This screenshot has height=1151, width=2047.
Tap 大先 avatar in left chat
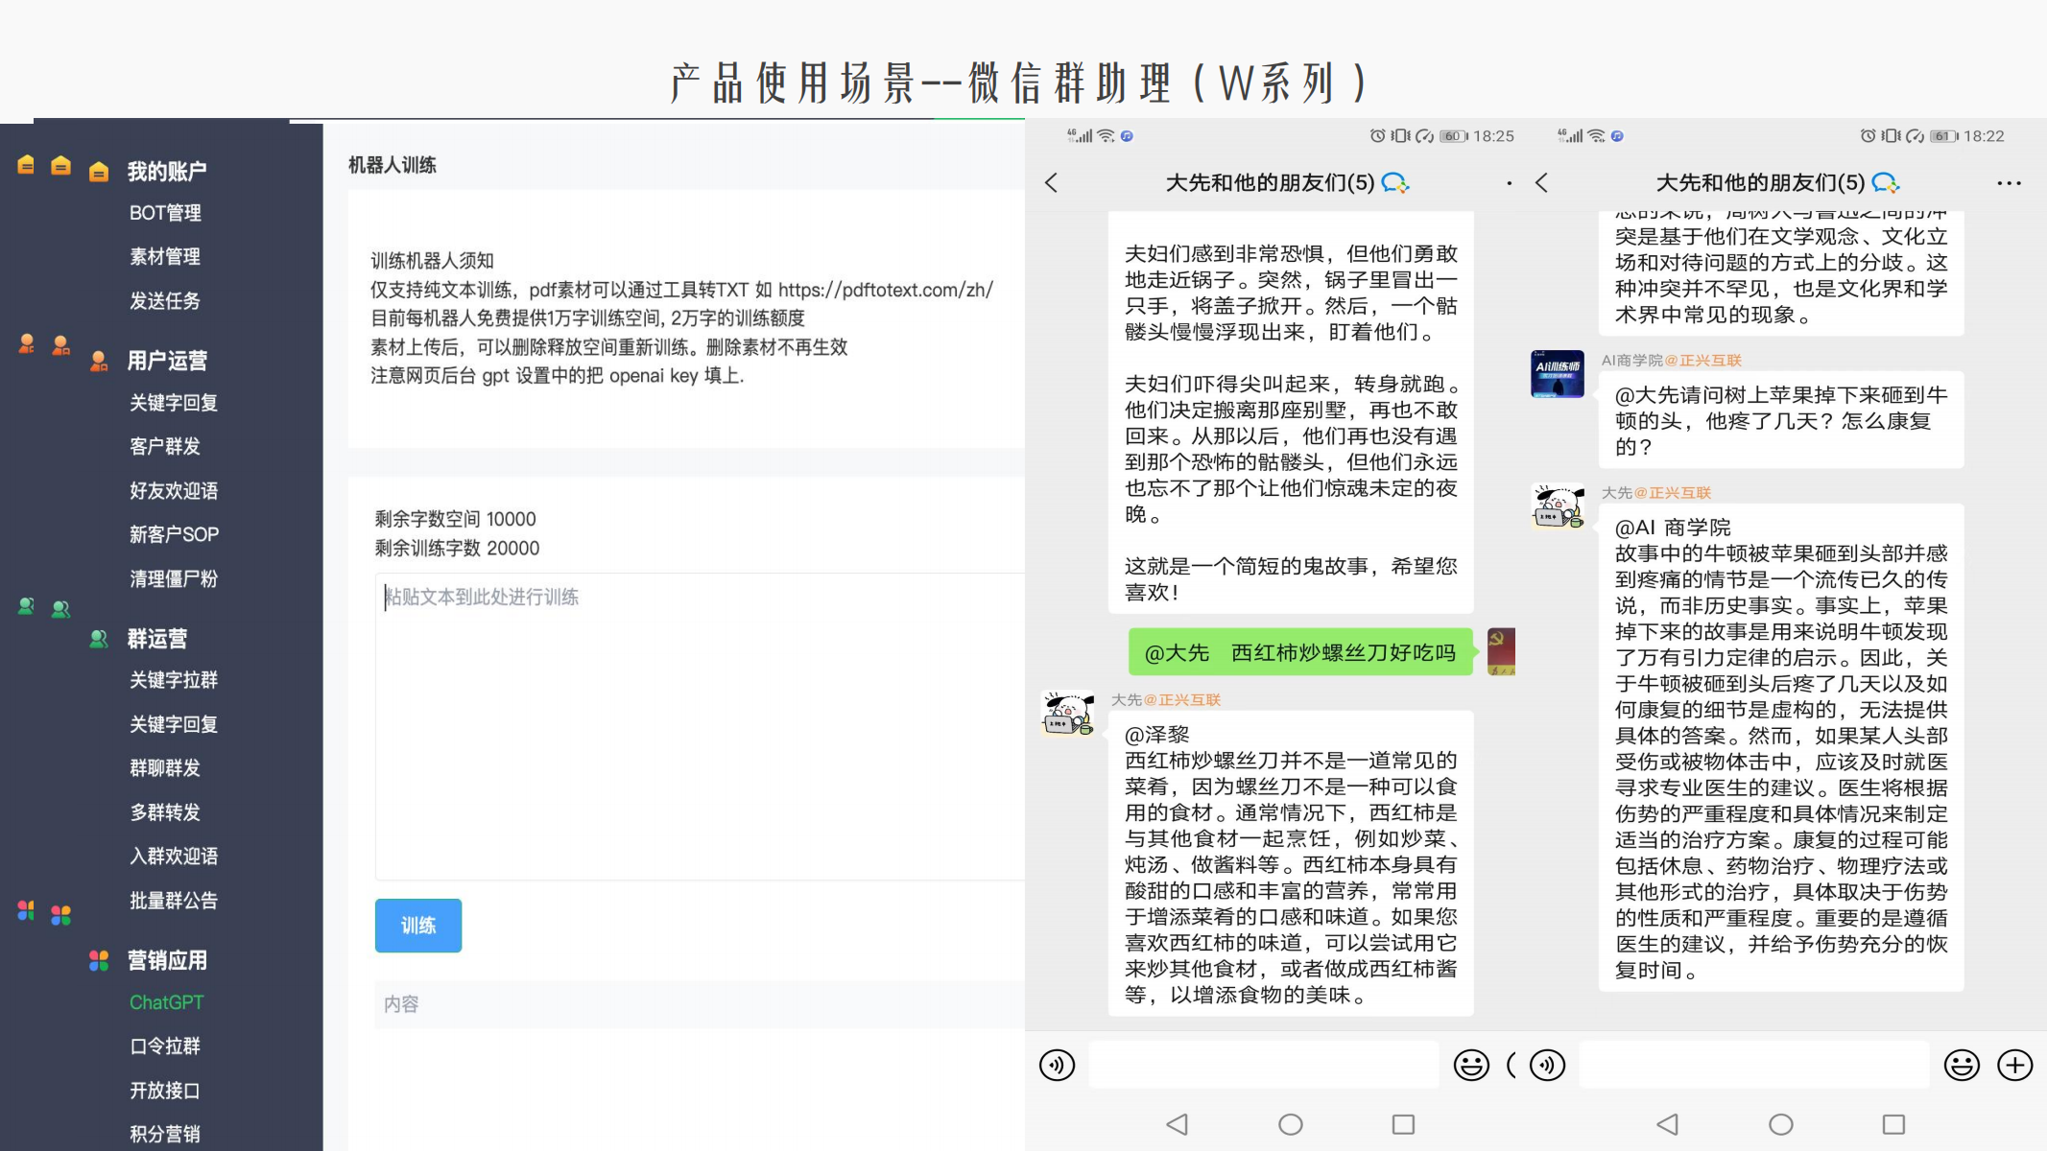pos(1068,714)
